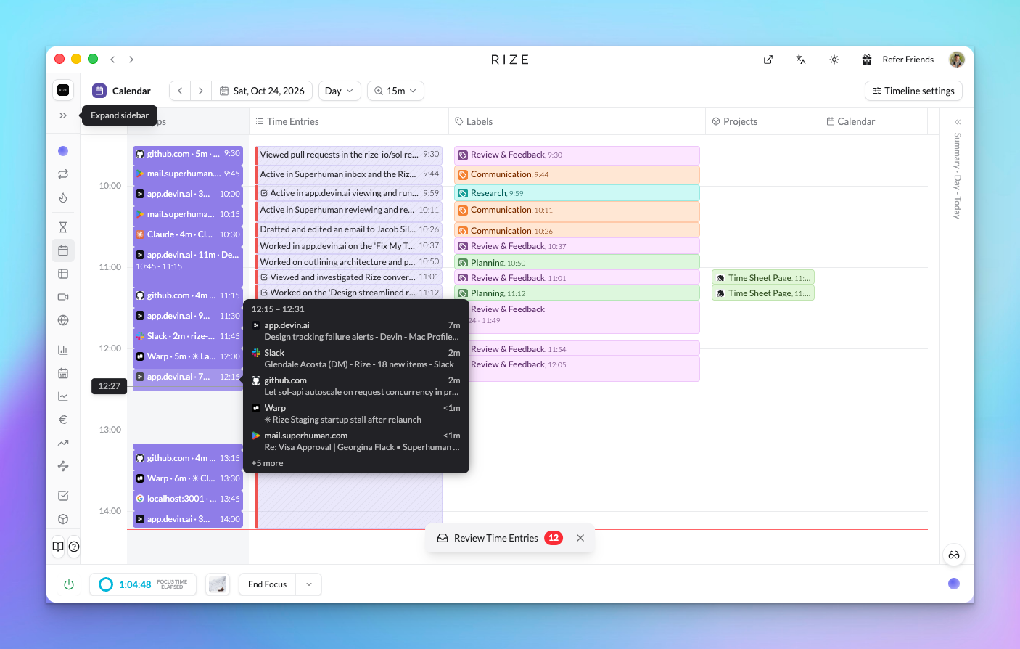Open the book documentation icon
The image size is (1020, 649).
(x=58, y=547)
